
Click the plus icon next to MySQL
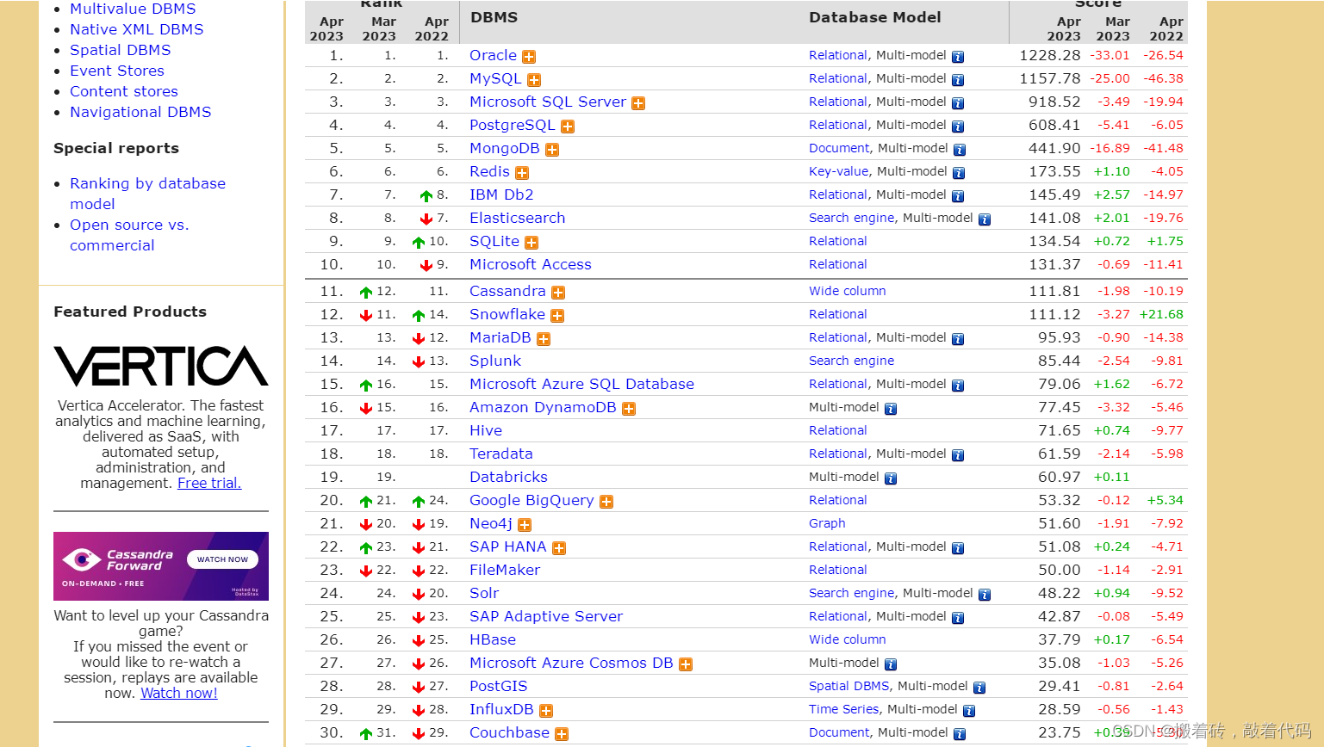pyautogui.click(x=534, y=80)
